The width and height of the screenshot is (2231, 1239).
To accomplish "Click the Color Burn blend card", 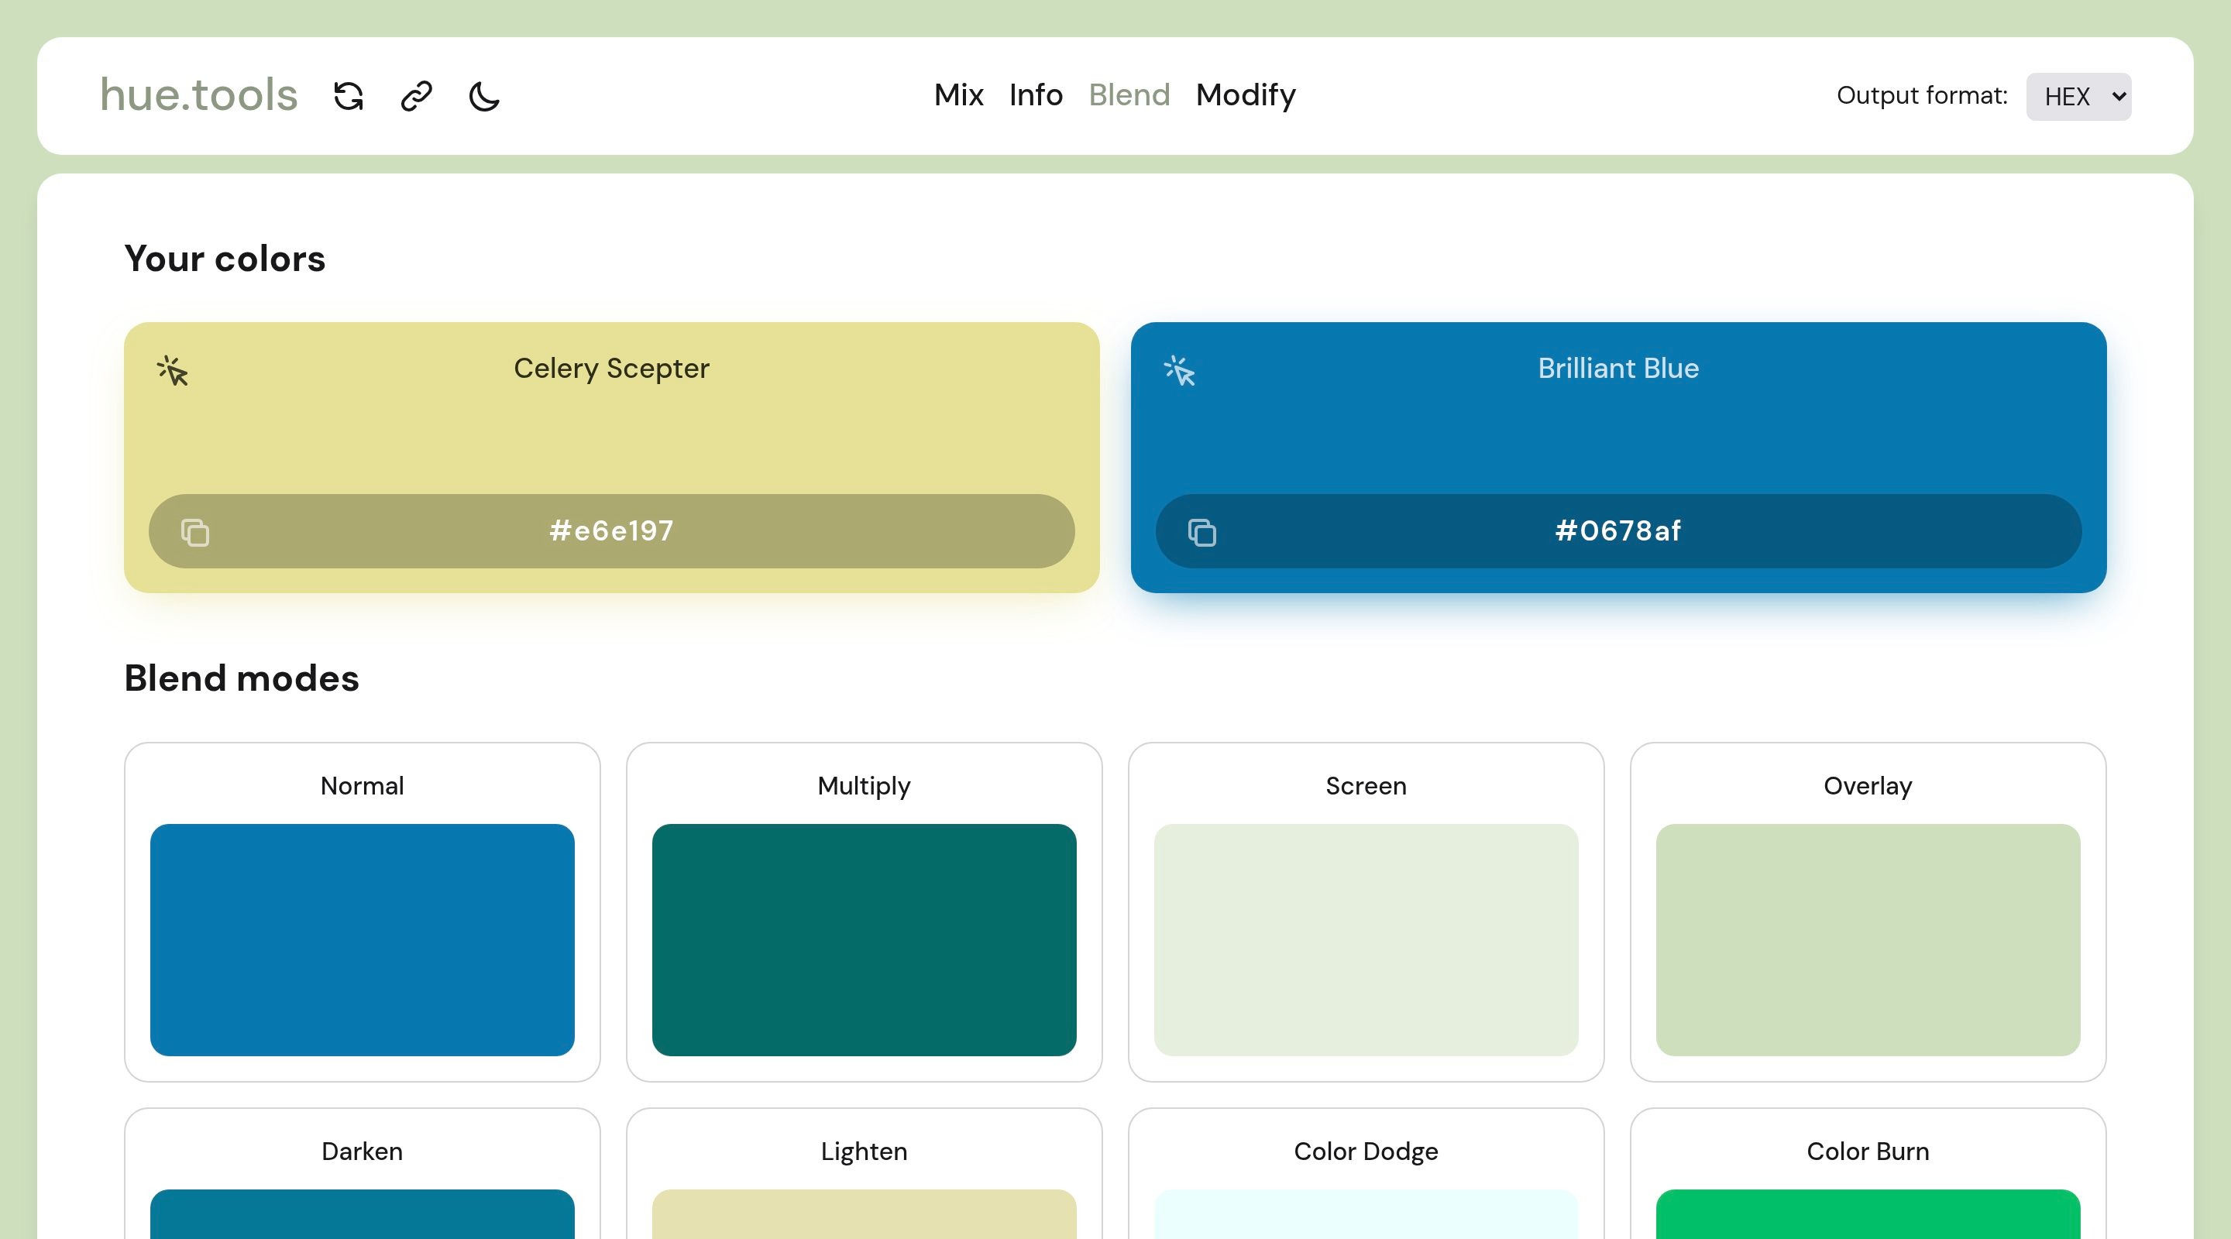I will tap(1867, 1178).
